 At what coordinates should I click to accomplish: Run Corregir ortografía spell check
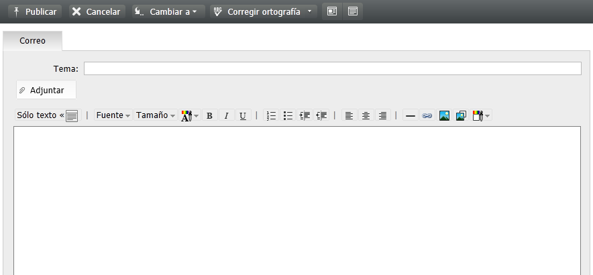(x=257, y=12)
